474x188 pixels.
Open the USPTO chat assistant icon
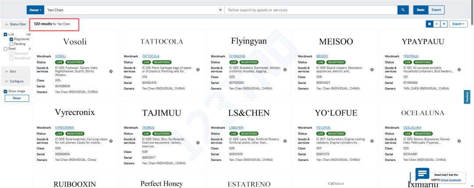[422, 175]
